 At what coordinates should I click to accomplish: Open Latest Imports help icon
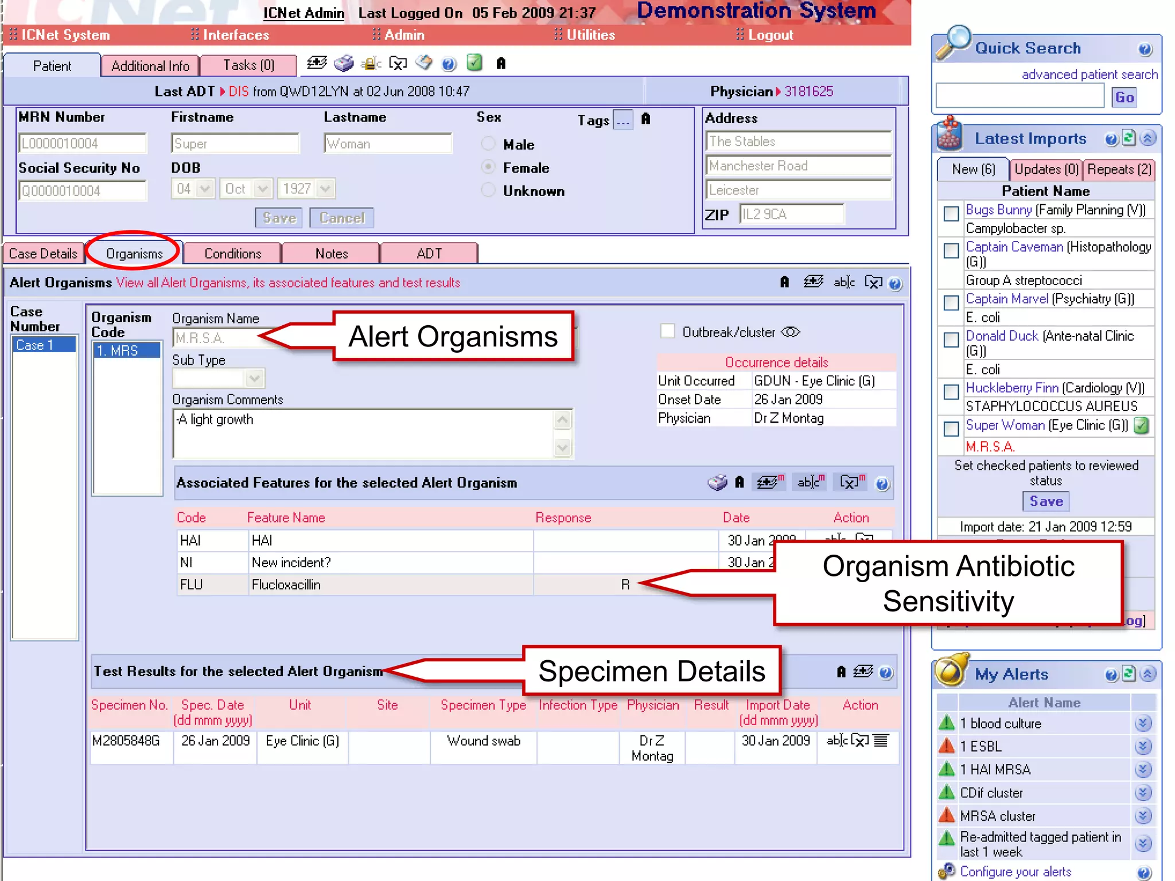[x=1111, y=139]
